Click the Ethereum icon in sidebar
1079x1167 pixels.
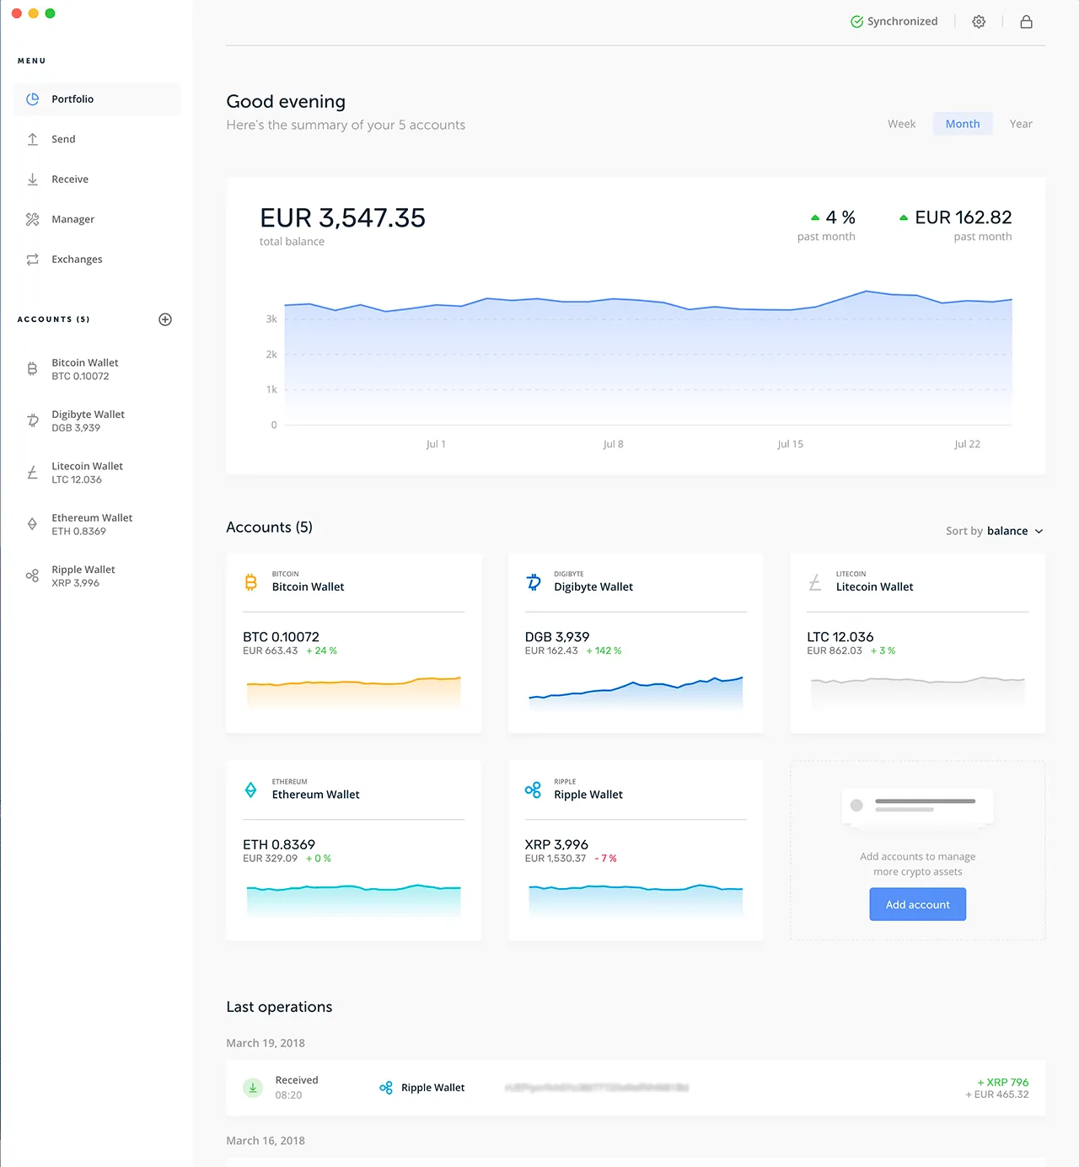32,524
